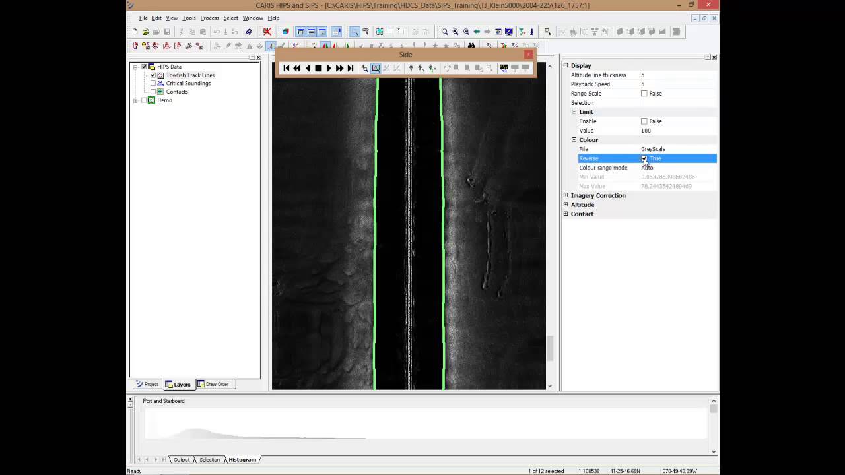This screenshot has width=845, height=475.
Task: Open the Tools menu
Action: [189, 18]
